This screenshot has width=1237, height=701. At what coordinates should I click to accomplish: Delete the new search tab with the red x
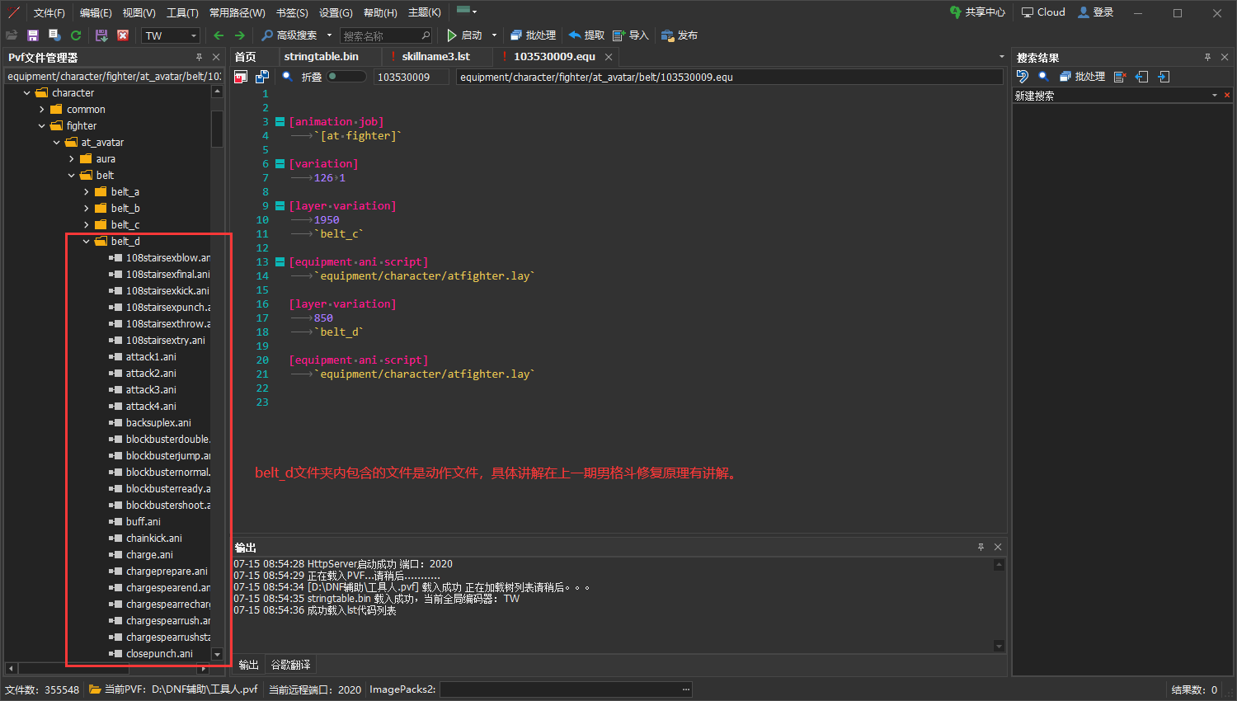tap(1227, 96)
